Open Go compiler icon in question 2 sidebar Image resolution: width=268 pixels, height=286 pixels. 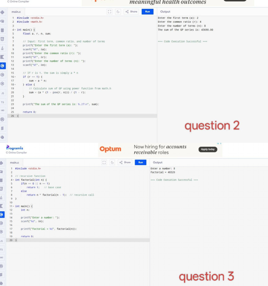click(2, 110)
